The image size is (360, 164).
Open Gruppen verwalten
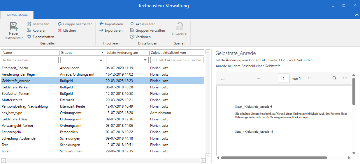pos(150,31)
